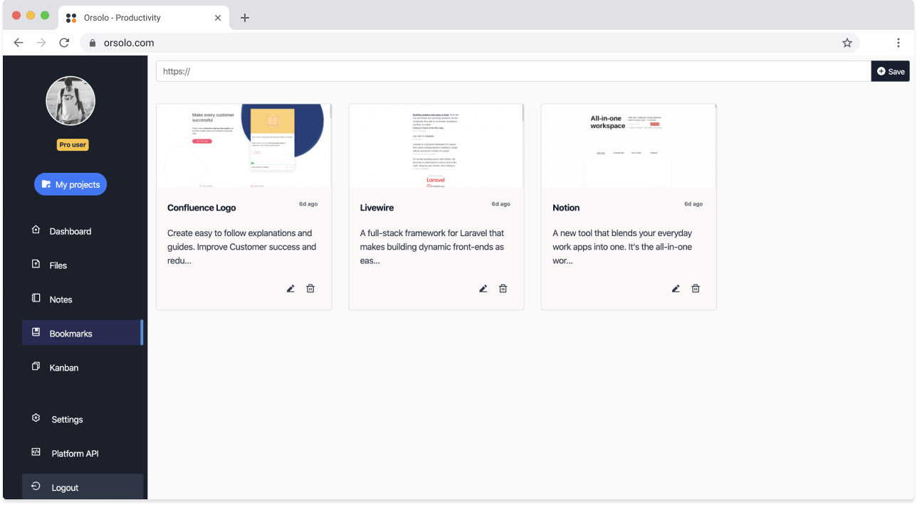Viewport: 917px width, 505px height.
Task: Click the Kanban icon in sidebar
Action: click(36, 366)
